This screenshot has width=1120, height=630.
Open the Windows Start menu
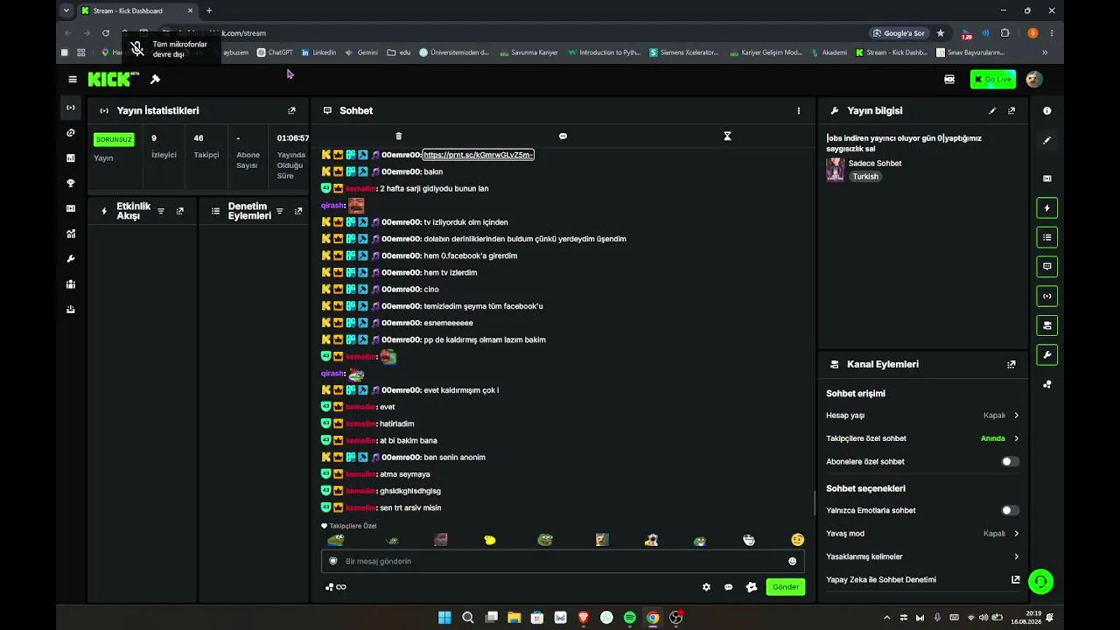[444, 618]
